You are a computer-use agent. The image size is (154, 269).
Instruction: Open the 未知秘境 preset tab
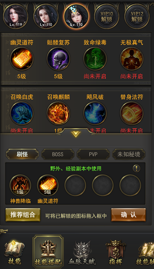tap(129, 154)
